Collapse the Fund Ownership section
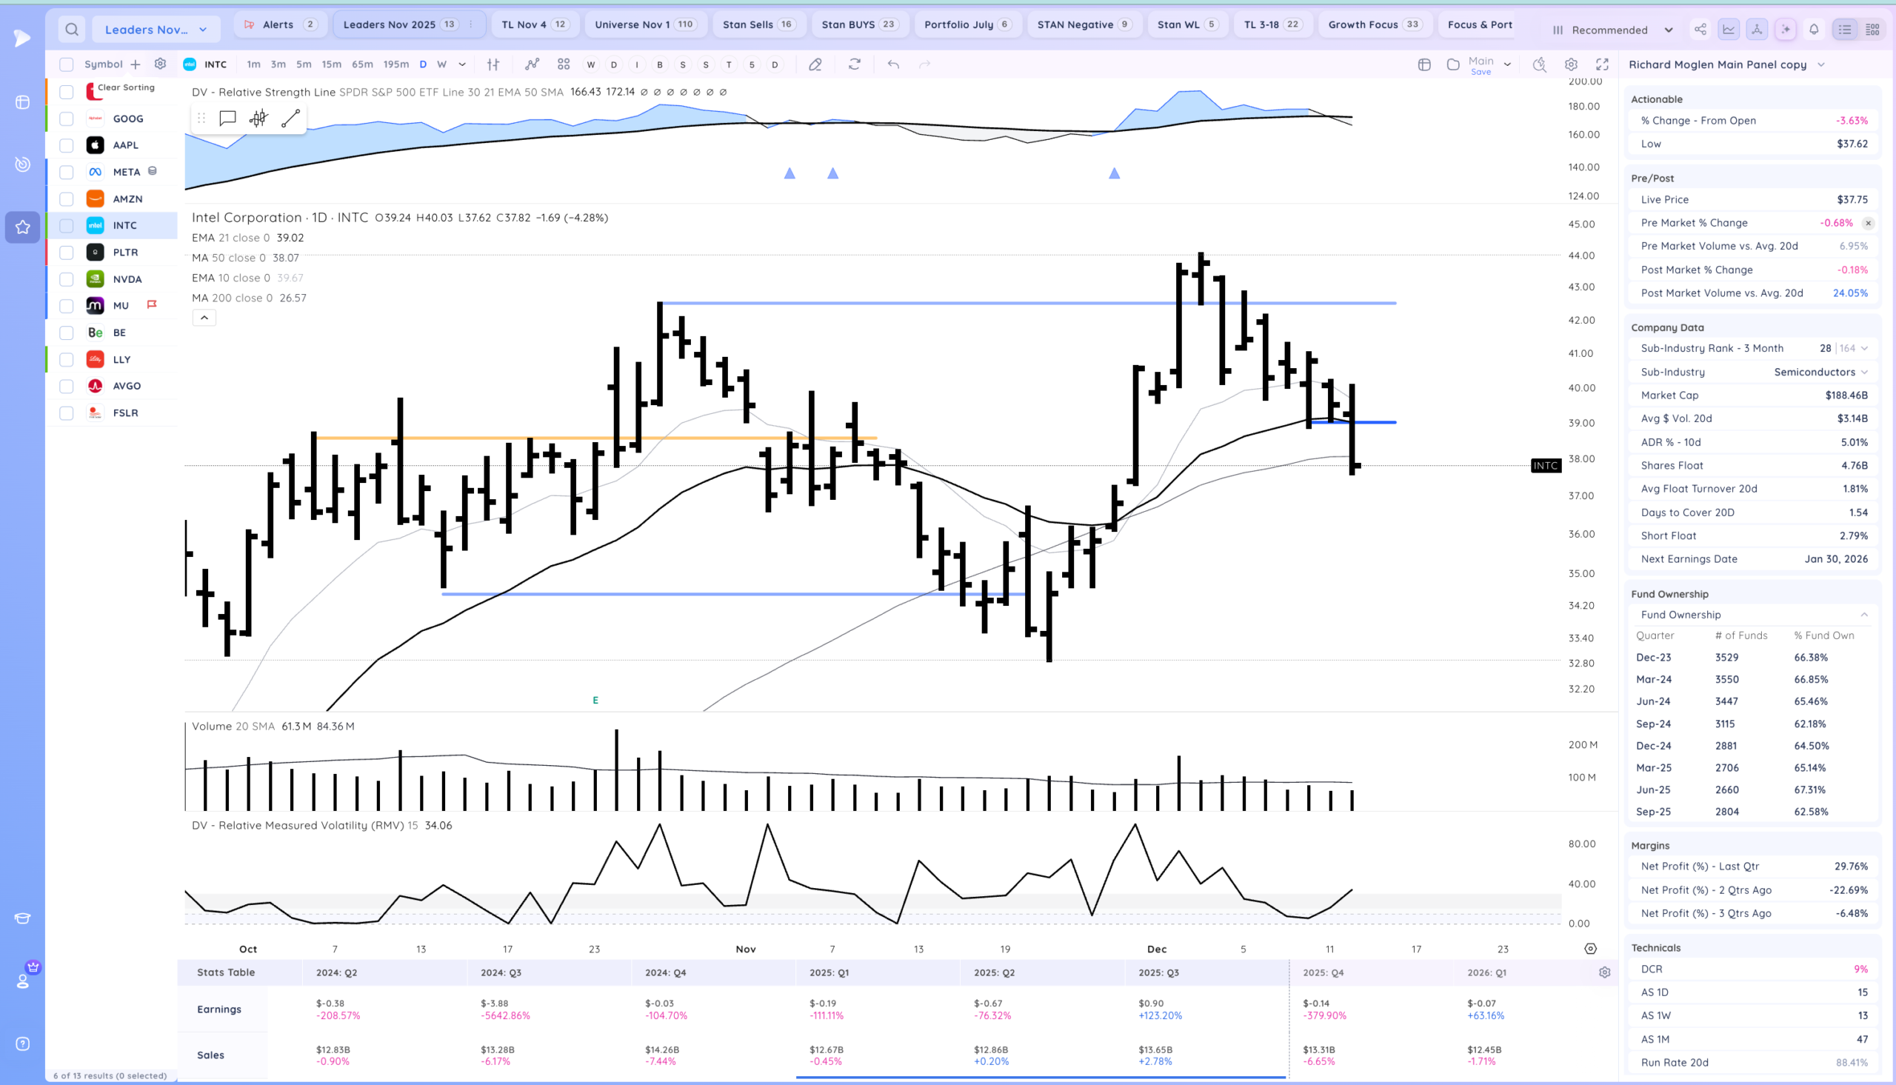Viewport: 1896px width, 1085px height. (1864, 615)
